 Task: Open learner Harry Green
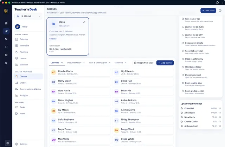(x=80, y=82)
